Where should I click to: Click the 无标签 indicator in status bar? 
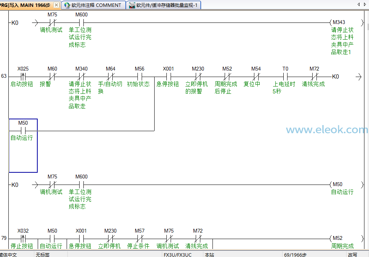[43, 255]
